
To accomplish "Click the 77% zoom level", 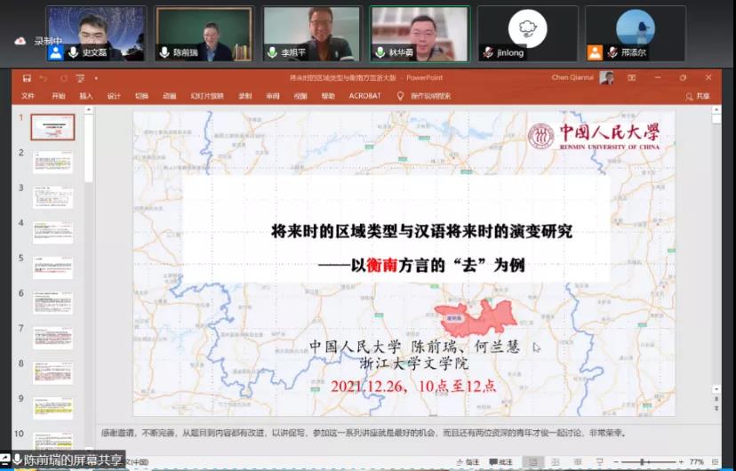I will [696, 462].
